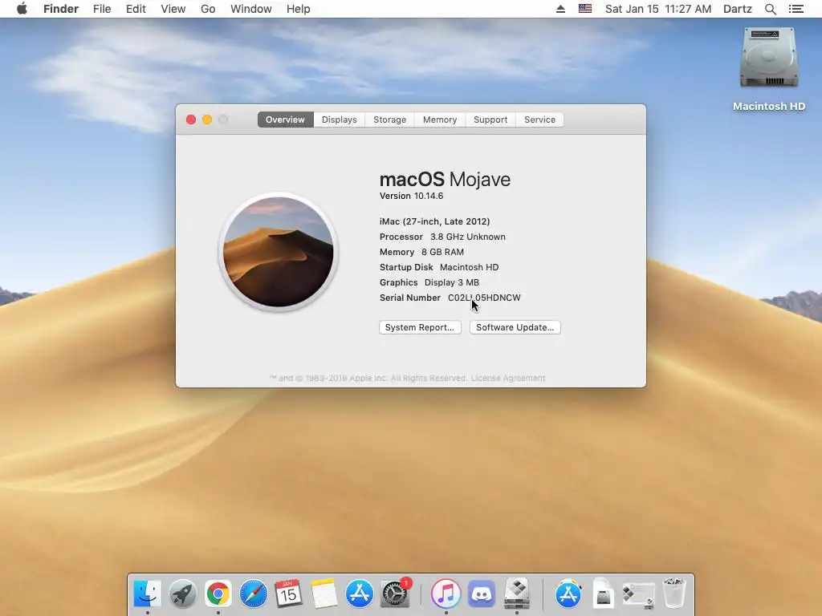Viewport: 822px width, 616px height.
Task: Open Spotlight search magnifier
Action: pyautogui.click(x=770, y=9)
